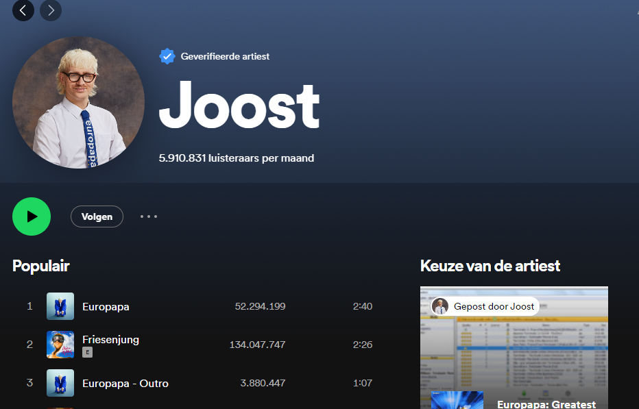Image resolution: width=639 pixels, height=409 pixels.
Task: Follow artist via Volgen button
Action: tap(97, 216)
